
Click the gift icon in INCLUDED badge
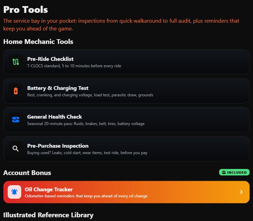pyautogui.click(x=224, y=172)
